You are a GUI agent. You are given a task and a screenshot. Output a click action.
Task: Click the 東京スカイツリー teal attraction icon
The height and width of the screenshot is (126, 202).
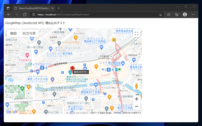pos(70,72)
